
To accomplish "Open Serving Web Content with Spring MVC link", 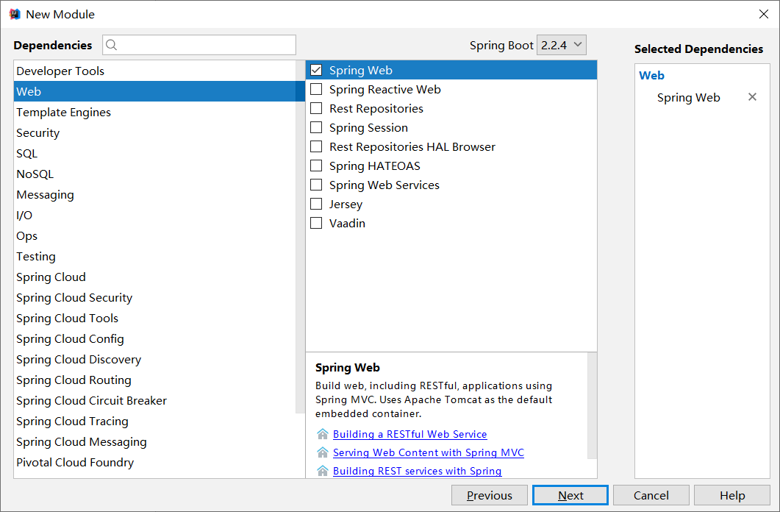I will (x=429, y=452).
